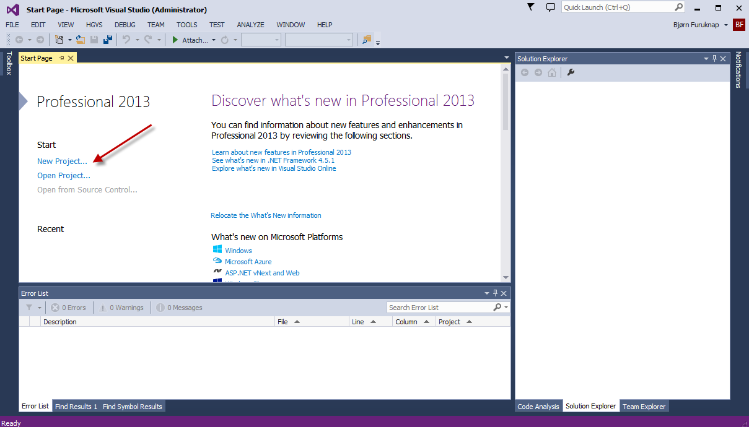Toggle auto-hide pin on Error List
Viewport: 749px width, 427px height.
(x=495, y=293)
